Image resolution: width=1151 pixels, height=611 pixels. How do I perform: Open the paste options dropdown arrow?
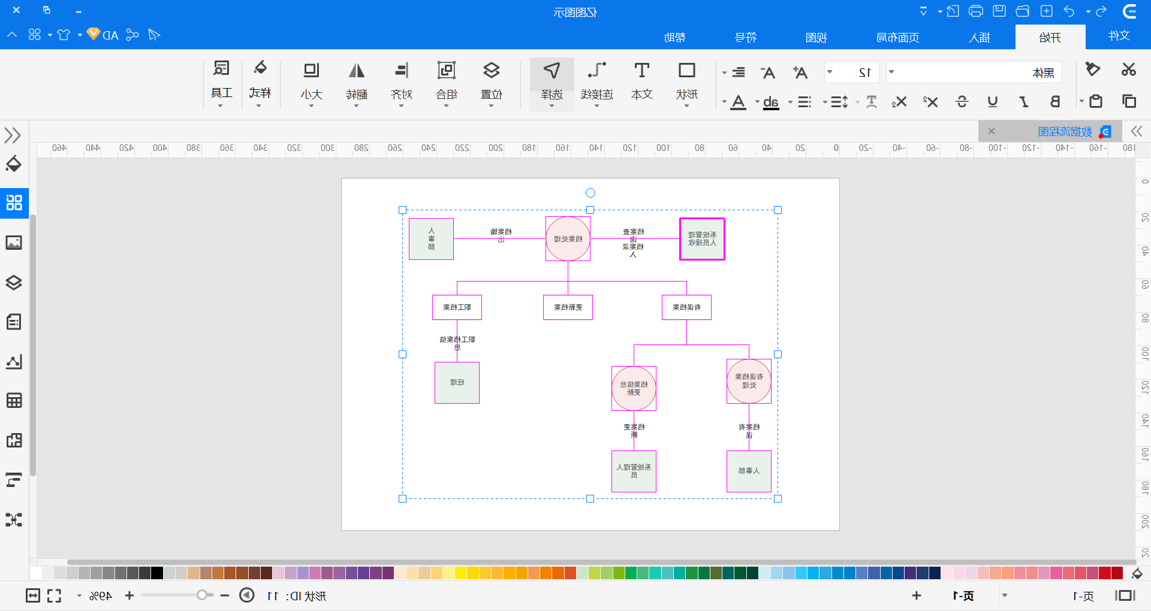[1081, 101]
